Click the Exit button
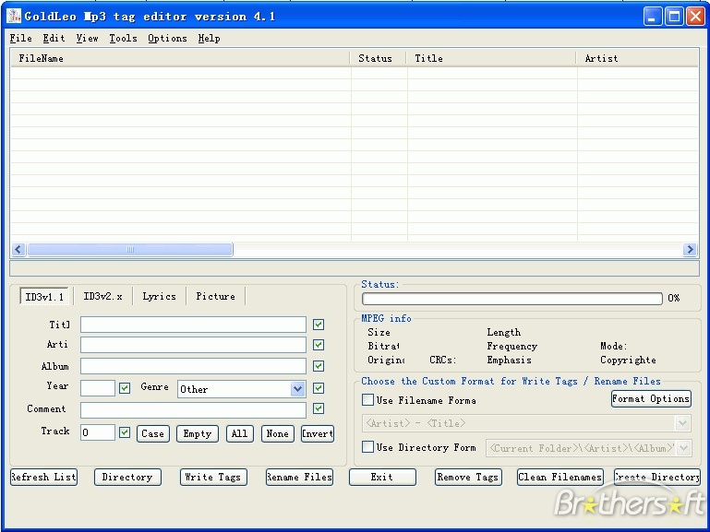Screen dimensions: 710x532 [x=382, y=477]
